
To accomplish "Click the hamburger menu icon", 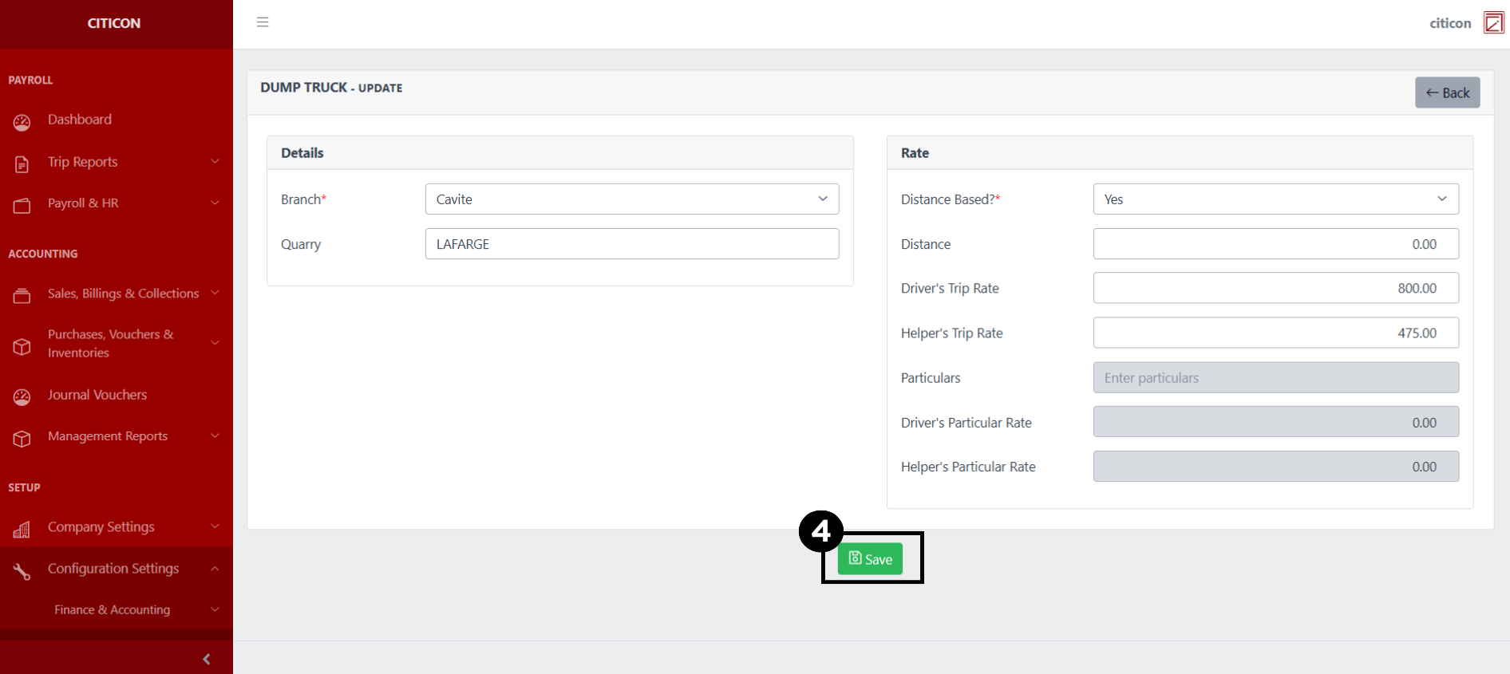I will click(x=263, y=22).
